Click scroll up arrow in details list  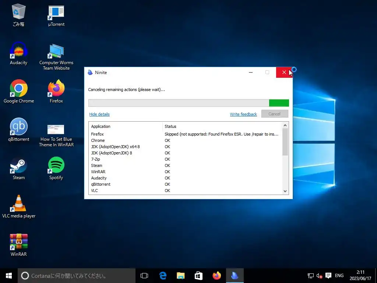pyautogui.click(x=285, y=125)
